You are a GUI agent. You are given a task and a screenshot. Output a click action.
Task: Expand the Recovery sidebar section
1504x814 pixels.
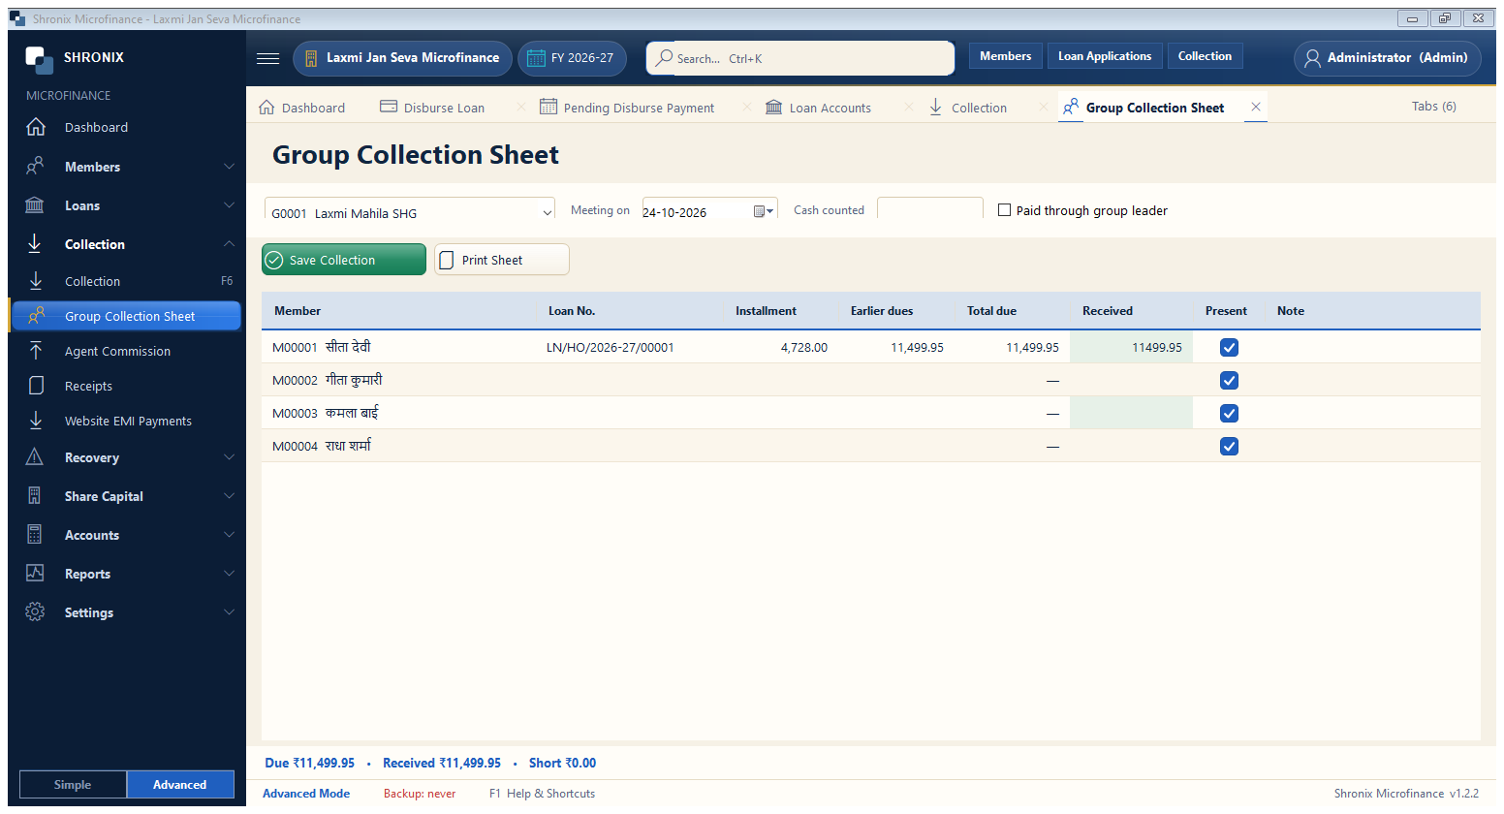coord(229,457)
